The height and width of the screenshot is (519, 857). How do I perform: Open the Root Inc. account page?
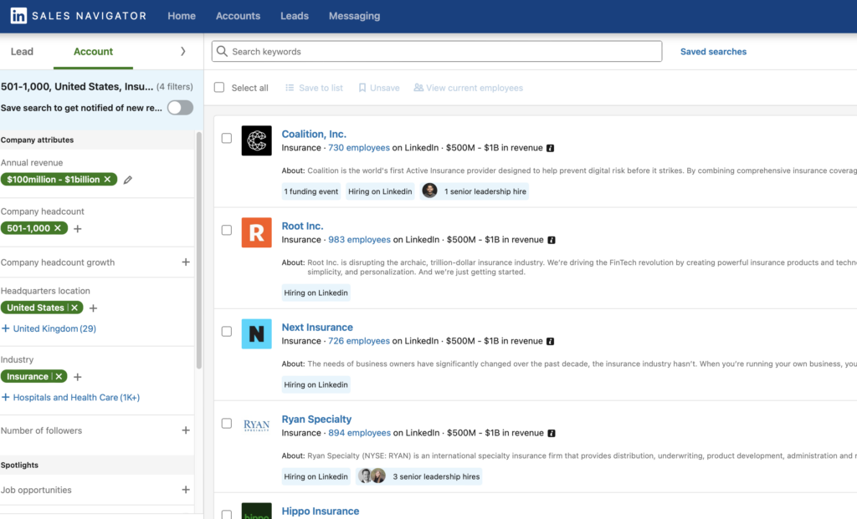pos(302,226)
